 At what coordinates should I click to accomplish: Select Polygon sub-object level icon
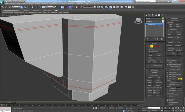(x=157, y=46)
